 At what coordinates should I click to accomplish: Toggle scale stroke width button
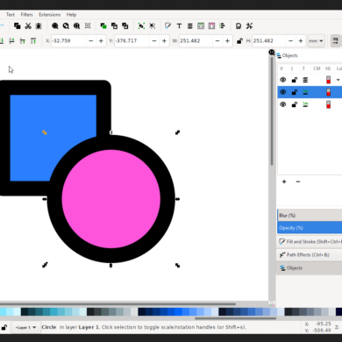[335, 41]
